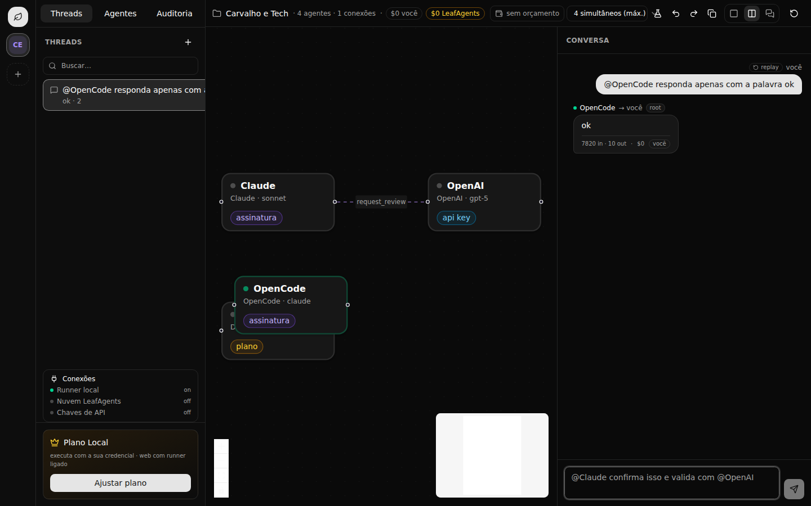This screenshot has width=811, height=506.
Task: Focus the message input mentioning @Claude
Action: point(672,483)
